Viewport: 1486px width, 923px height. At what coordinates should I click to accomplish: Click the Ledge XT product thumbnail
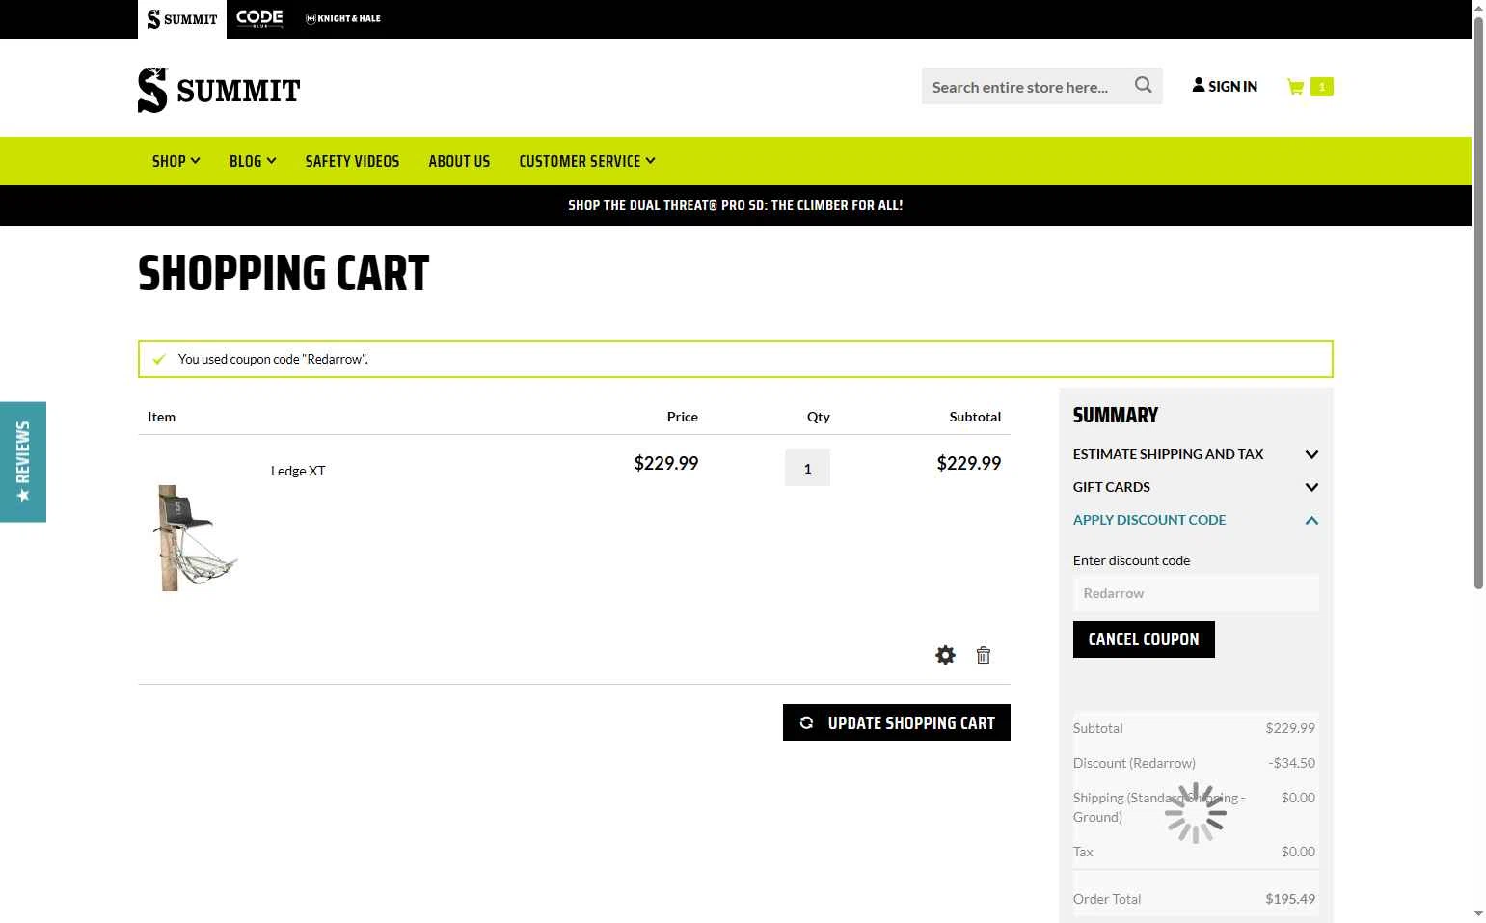pos(196,537)
